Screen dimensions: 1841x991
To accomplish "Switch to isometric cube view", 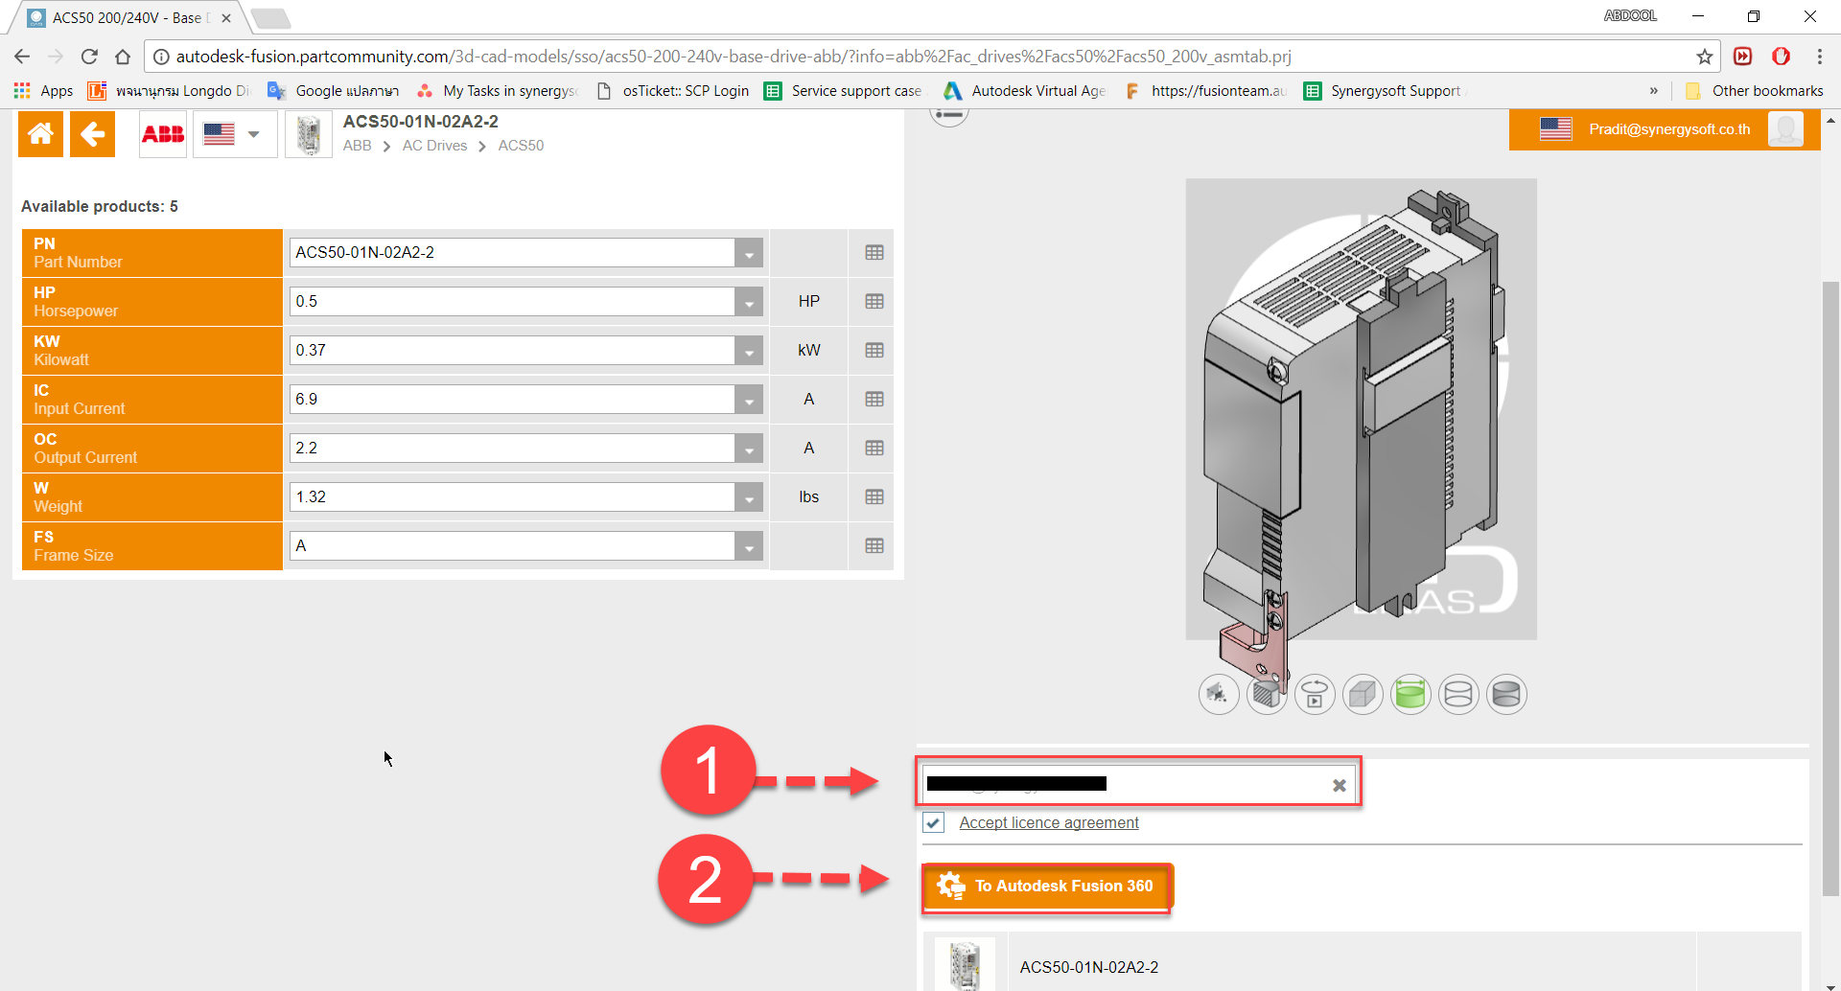I will (1363, 694).
